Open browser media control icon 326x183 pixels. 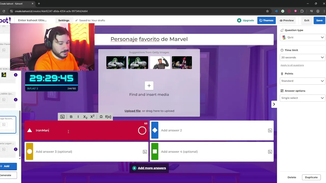click(x=312, y=11)
